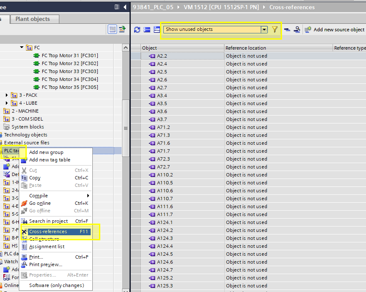The width and height of the screenshot is (366, 292).
Task: Click breadcrumb VM 1512 [CPU 1512SP-1 PN]
Action: (x=221, y=7)
